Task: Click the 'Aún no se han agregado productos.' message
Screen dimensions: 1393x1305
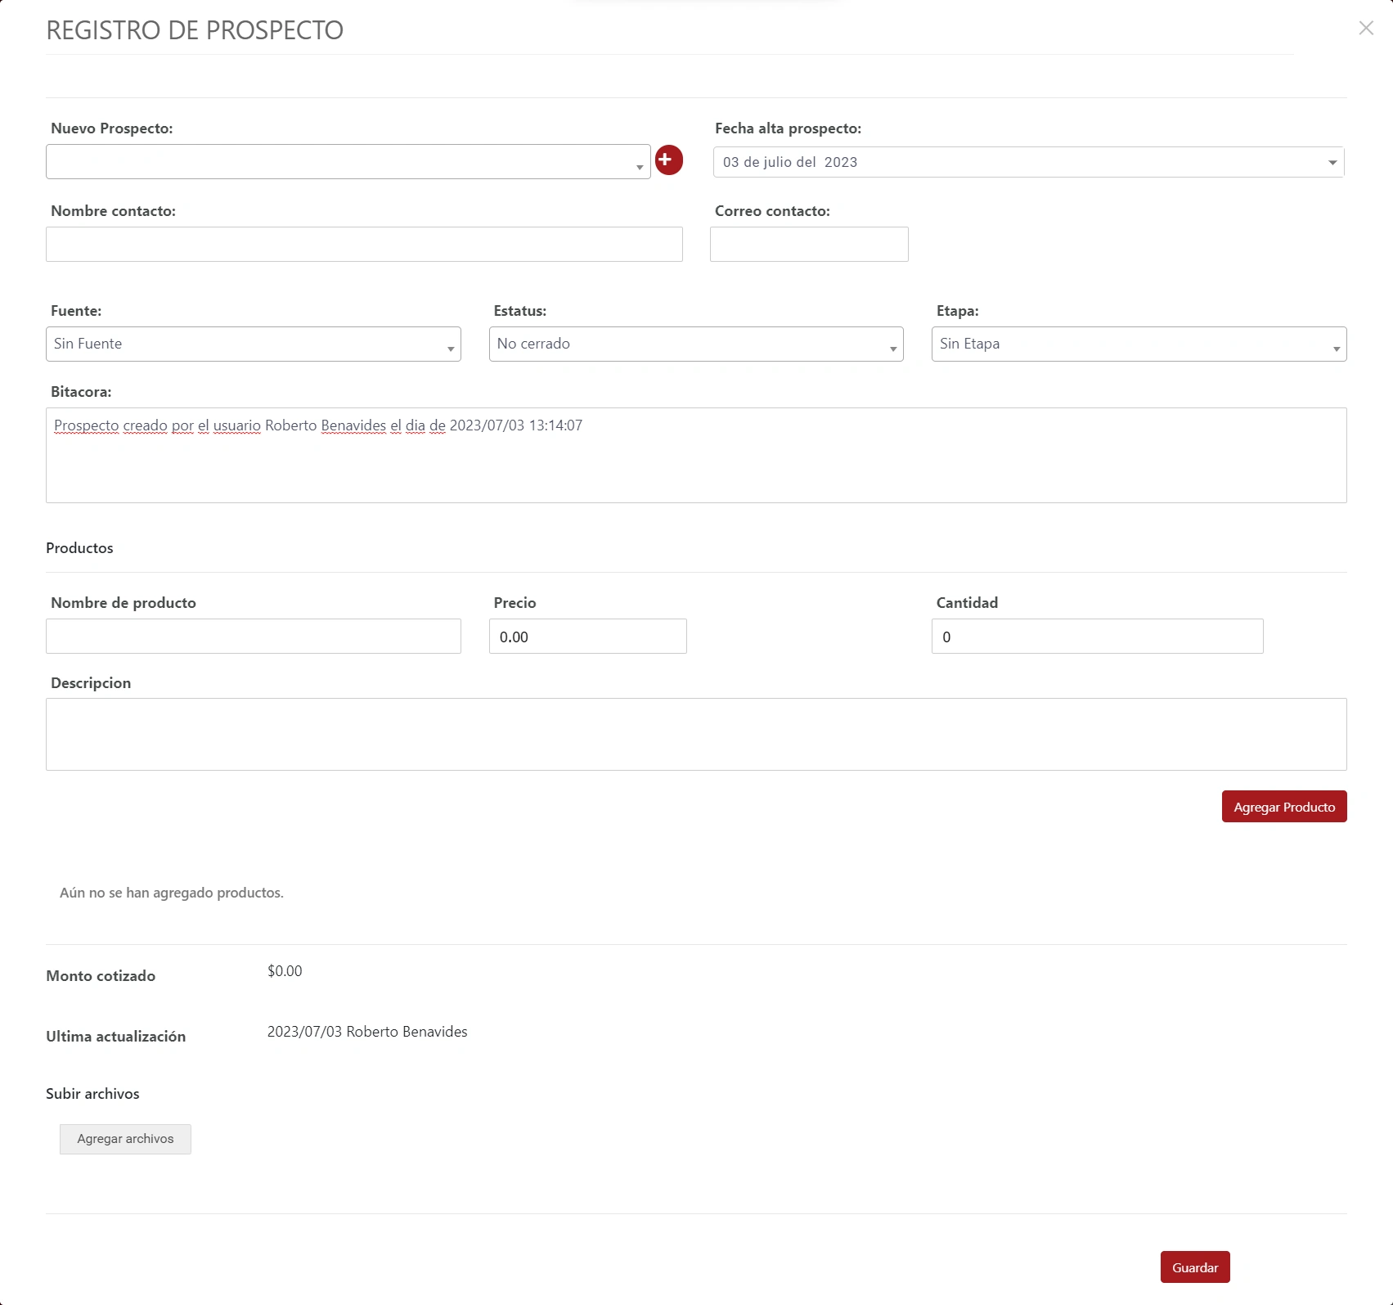Action: (x=172, y=893)
